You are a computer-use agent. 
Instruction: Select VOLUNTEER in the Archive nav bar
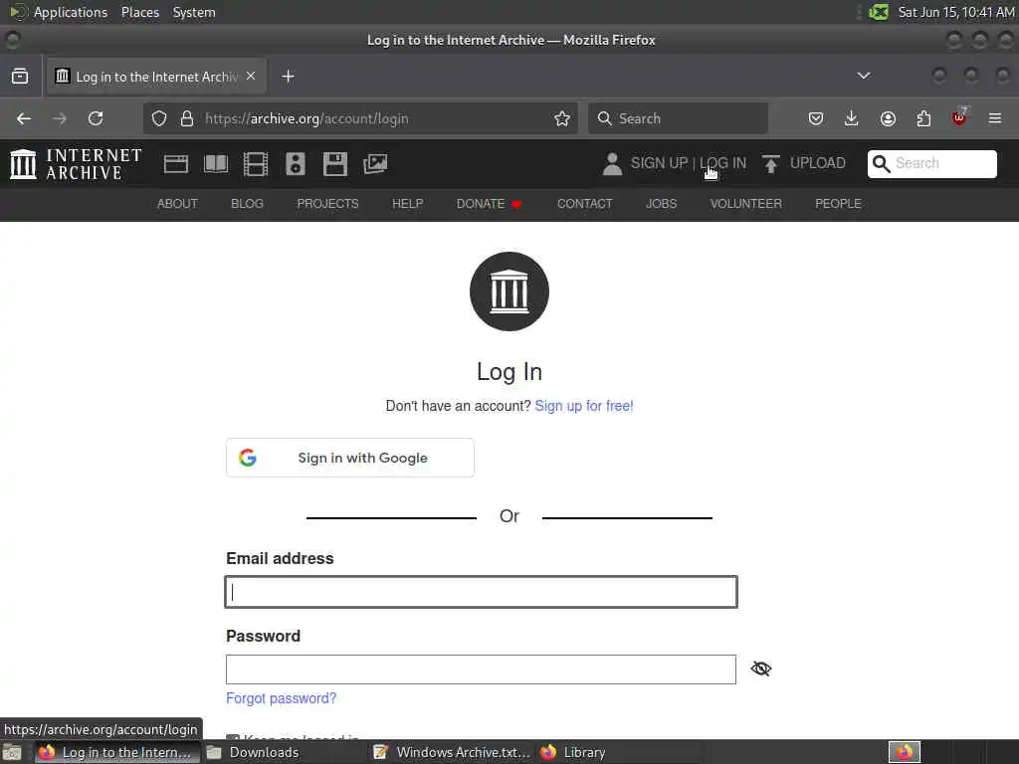tap(746, 203)
